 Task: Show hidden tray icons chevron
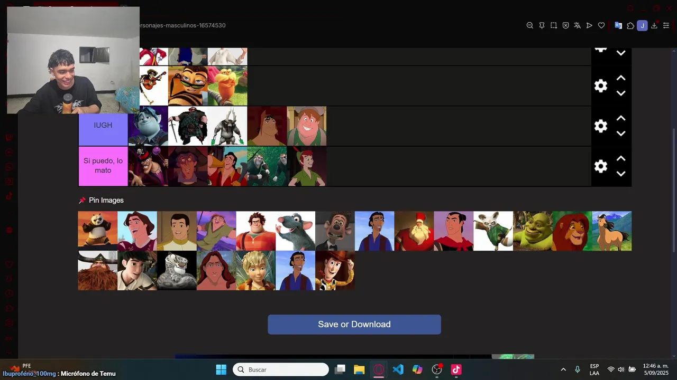[x=563, y=369]
